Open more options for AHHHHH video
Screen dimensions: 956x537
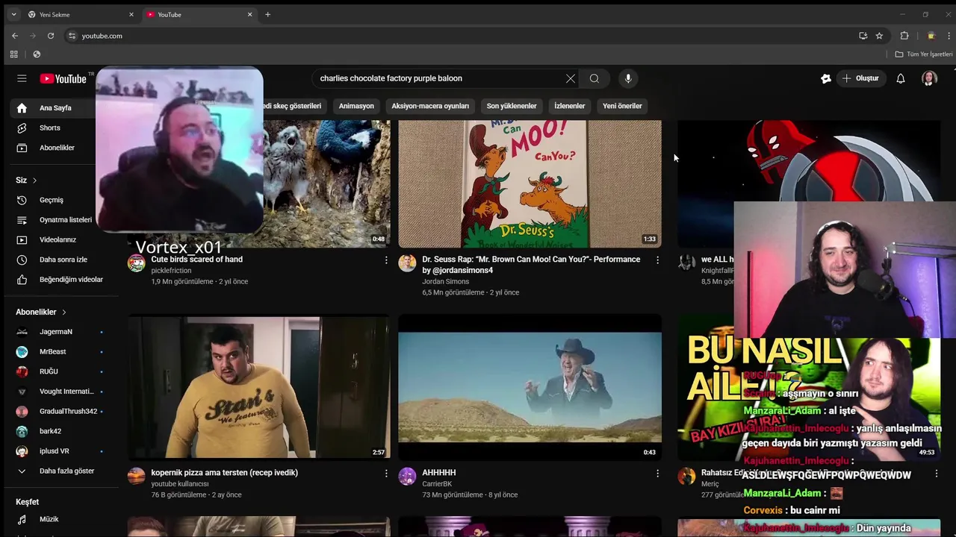click(x=657, y=473)
